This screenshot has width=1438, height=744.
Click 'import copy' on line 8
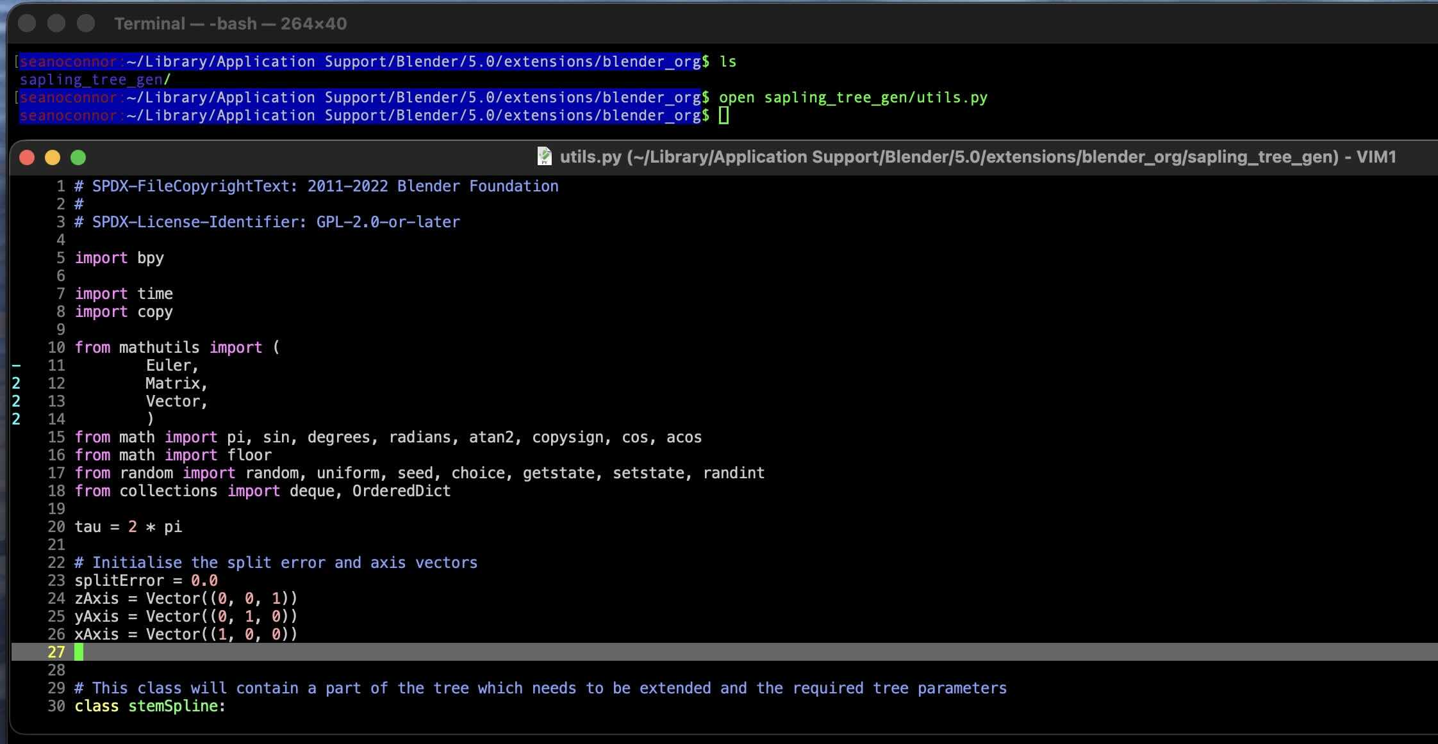[124, 312]
